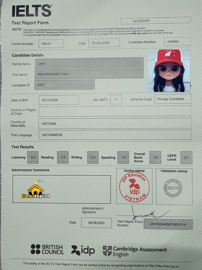This screenshot has height=270, width=202.
Task: Click the issue date 06/08/2020
Action: pyautogui.click(x=96, y=223)
